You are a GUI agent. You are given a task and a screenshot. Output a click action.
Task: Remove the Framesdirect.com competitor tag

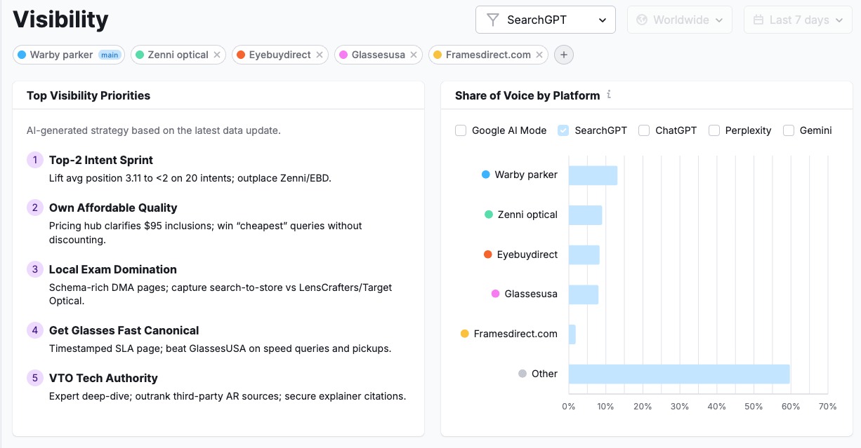tap(539, 55)
